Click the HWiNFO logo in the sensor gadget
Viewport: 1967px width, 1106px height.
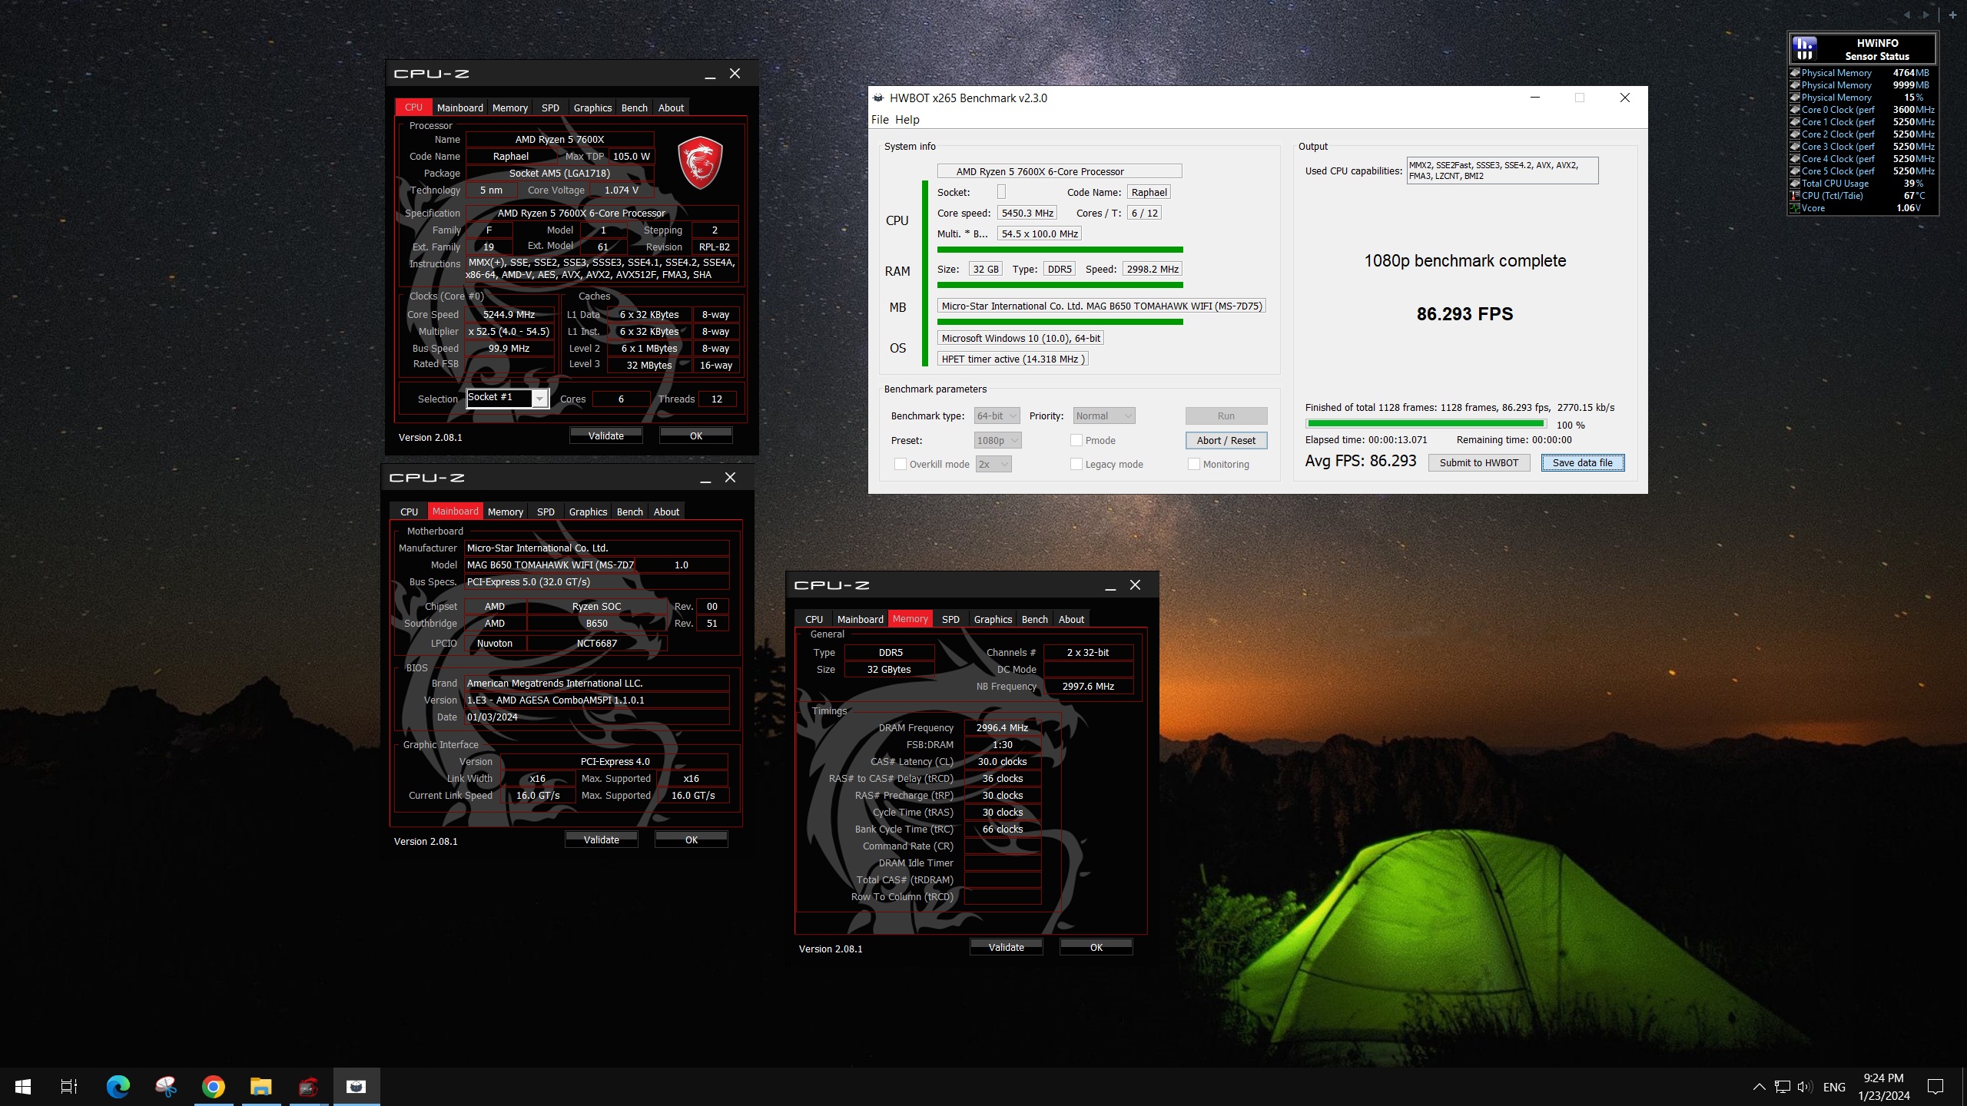point(1804,49)
